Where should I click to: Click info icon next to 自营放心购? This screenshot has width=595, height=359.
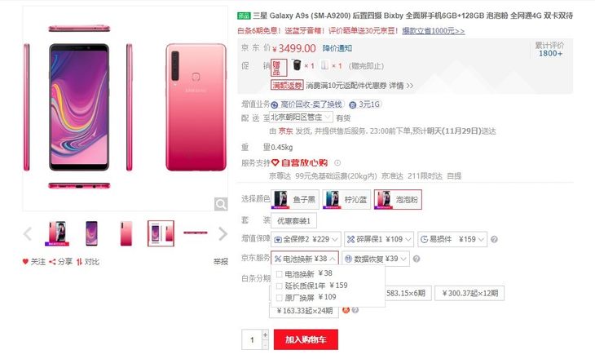337,163
